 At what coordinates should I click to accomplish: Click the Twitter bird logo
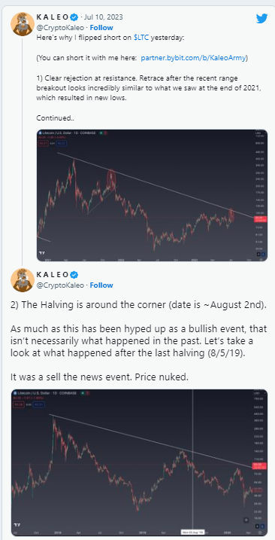point(261,19)
